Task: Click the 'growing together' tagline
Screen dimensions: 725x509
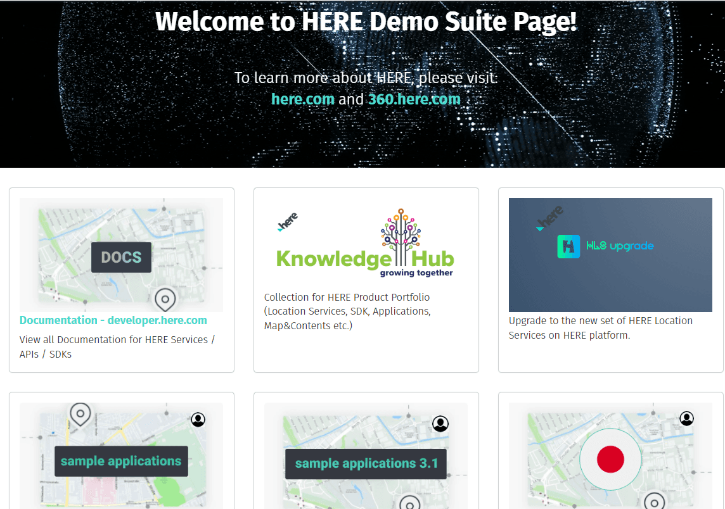Action: pyautogui.click(x=416, y=273)
